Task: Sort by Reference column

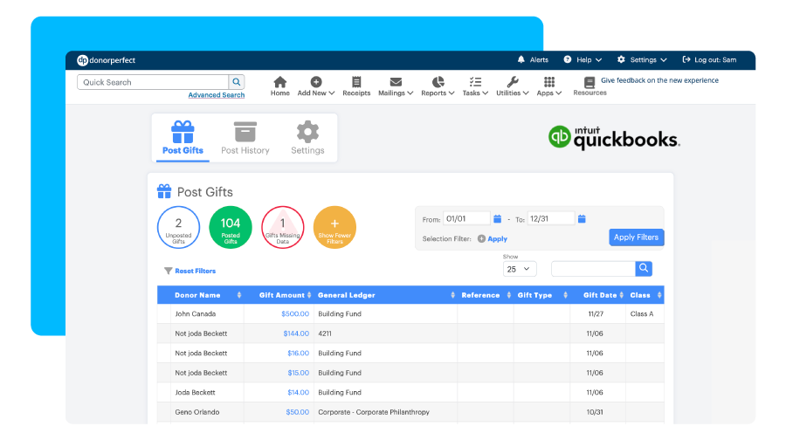Action: (x=486, y=295)
